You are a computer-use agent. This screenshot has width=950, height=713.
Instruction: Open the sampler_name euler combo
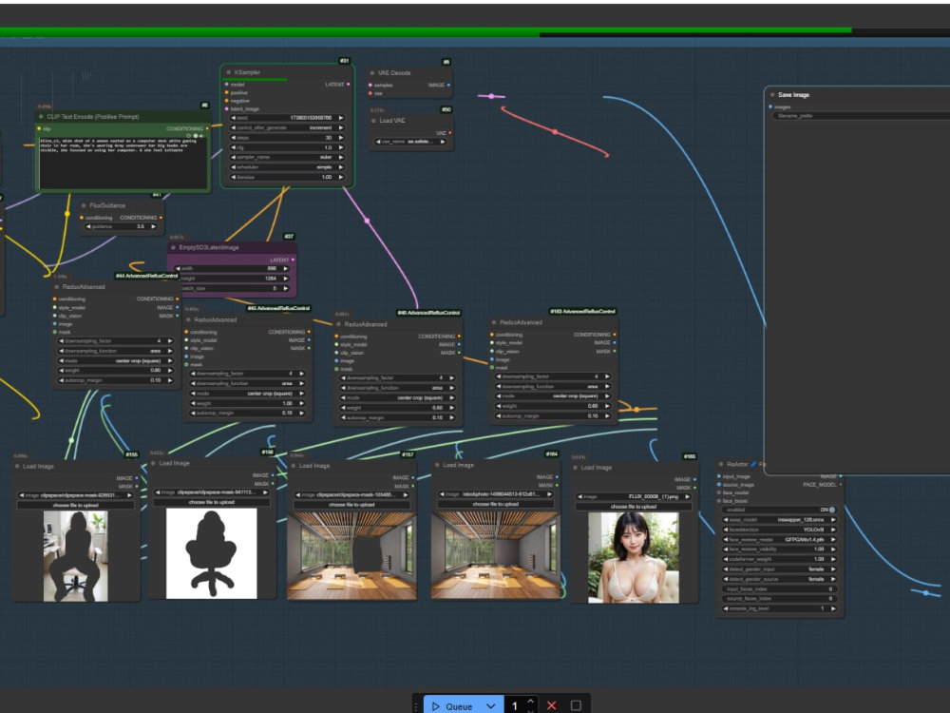[x=287, y=157]
